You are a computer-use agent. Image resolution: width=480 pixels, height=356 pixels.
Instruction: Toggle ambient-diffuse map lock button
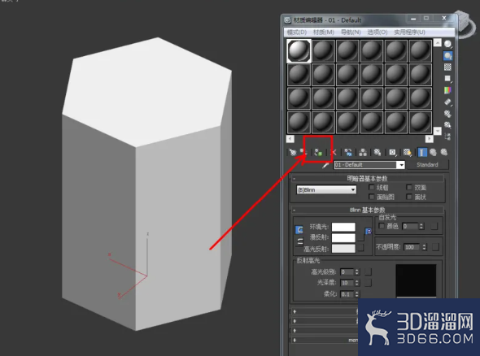[369, 231]
